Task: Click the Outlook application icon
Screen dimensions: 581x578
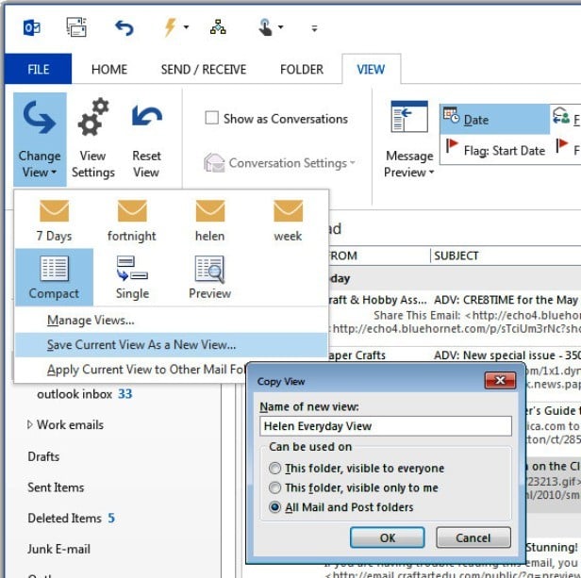Action: tap(32, 27)
